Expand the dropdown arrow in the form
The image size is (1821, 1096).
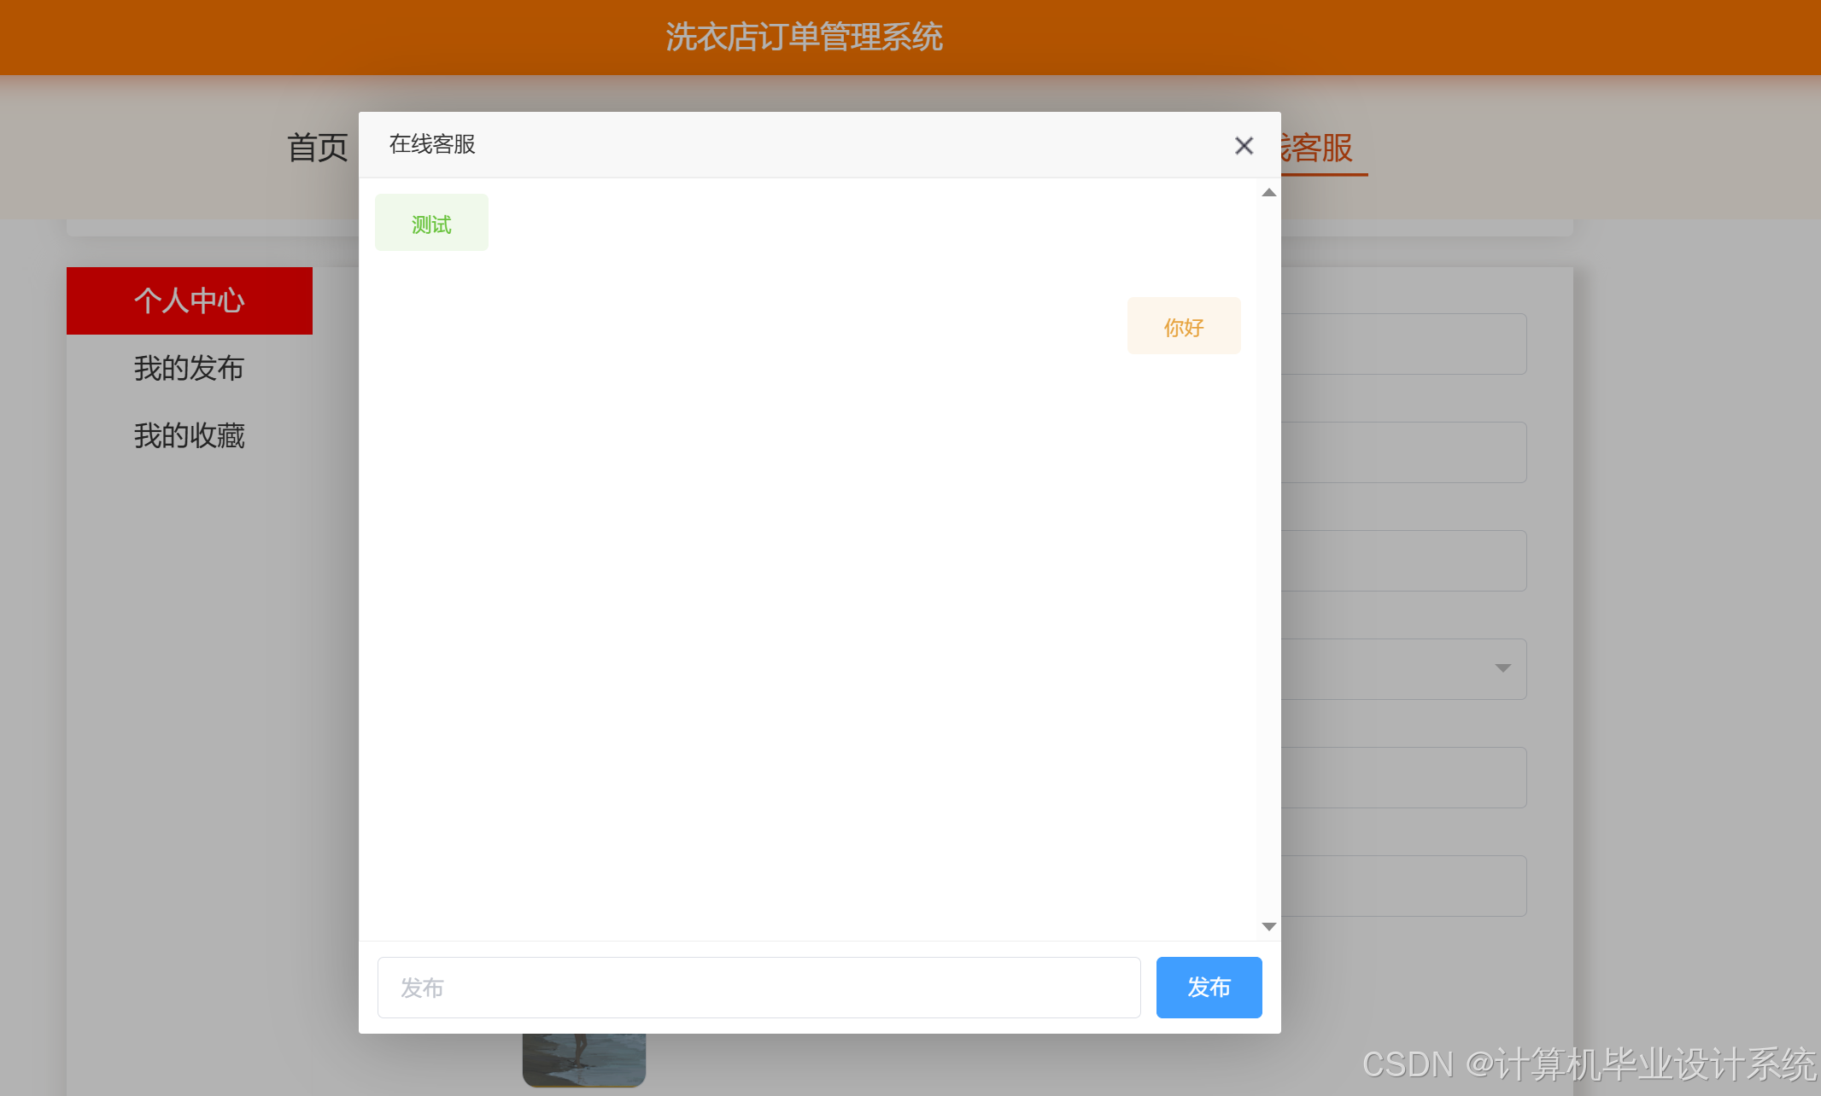[1502, 668]
